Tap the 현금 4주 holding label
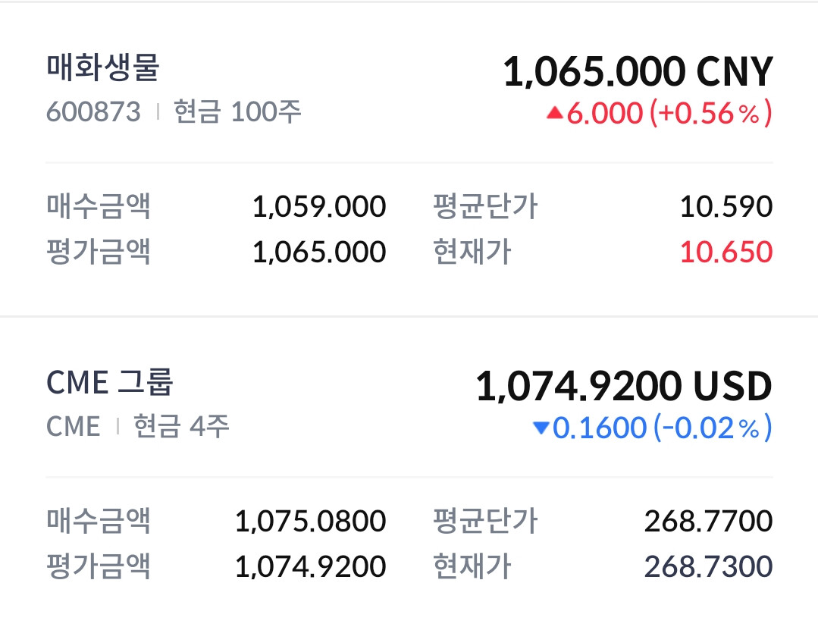This screenshot has width=818, height=627. tap(182, 426)
